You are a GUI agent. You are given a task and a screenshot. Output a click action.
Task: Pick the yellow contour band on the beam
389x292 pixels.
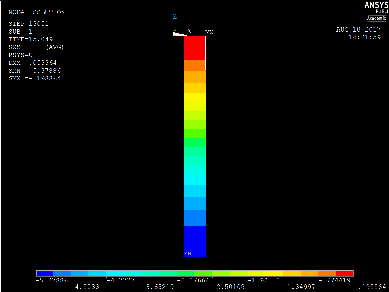(x=194, y=97)
